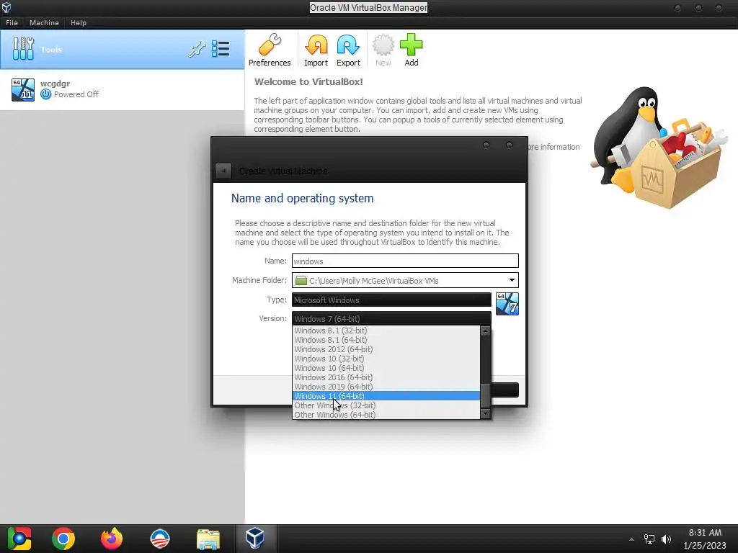Click the VirtualBox taskbar icon
The width and height of the screenshot is (738, 553).
tap(254, 538)
